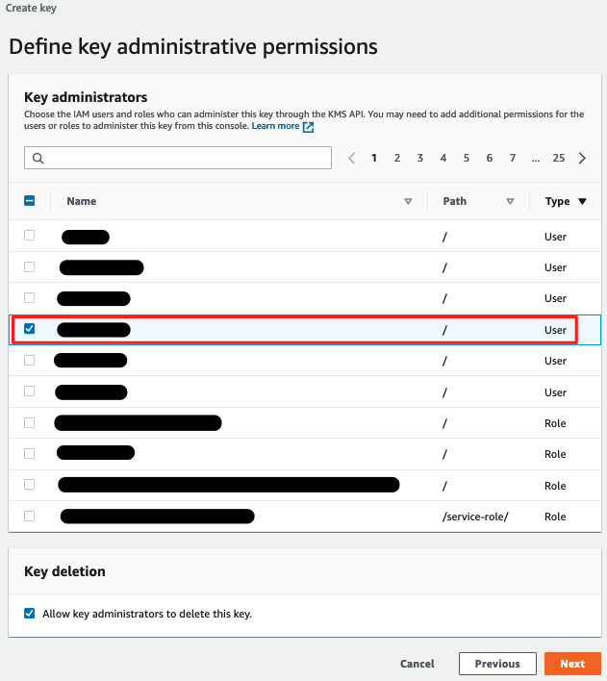Click the Name column header
This screenshot has width=607, height=681.
click(81, 201)
